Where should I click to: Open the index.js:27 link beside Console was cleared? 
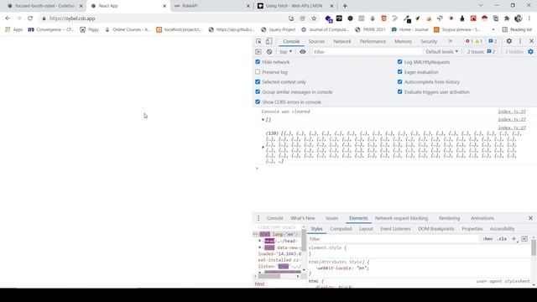(512, 112)
